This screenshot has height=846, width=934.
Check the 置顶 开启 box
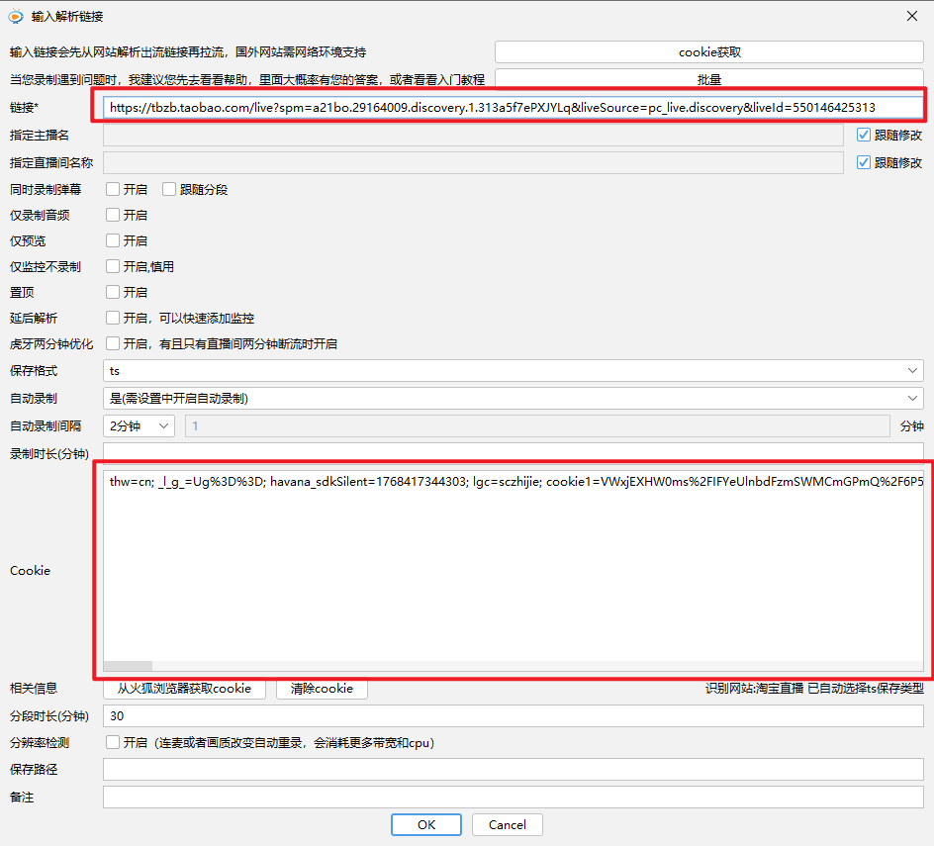click(113, 292)
